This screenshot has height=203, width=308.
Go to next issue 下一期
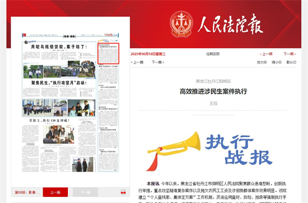[290, 54]
